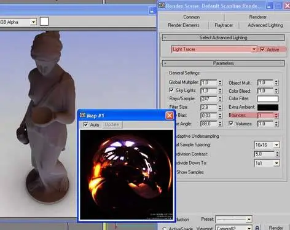290x230 pixels.
Task: Open the Subdivide Down To 1x1 dropdown
Action: pos(267,163)
